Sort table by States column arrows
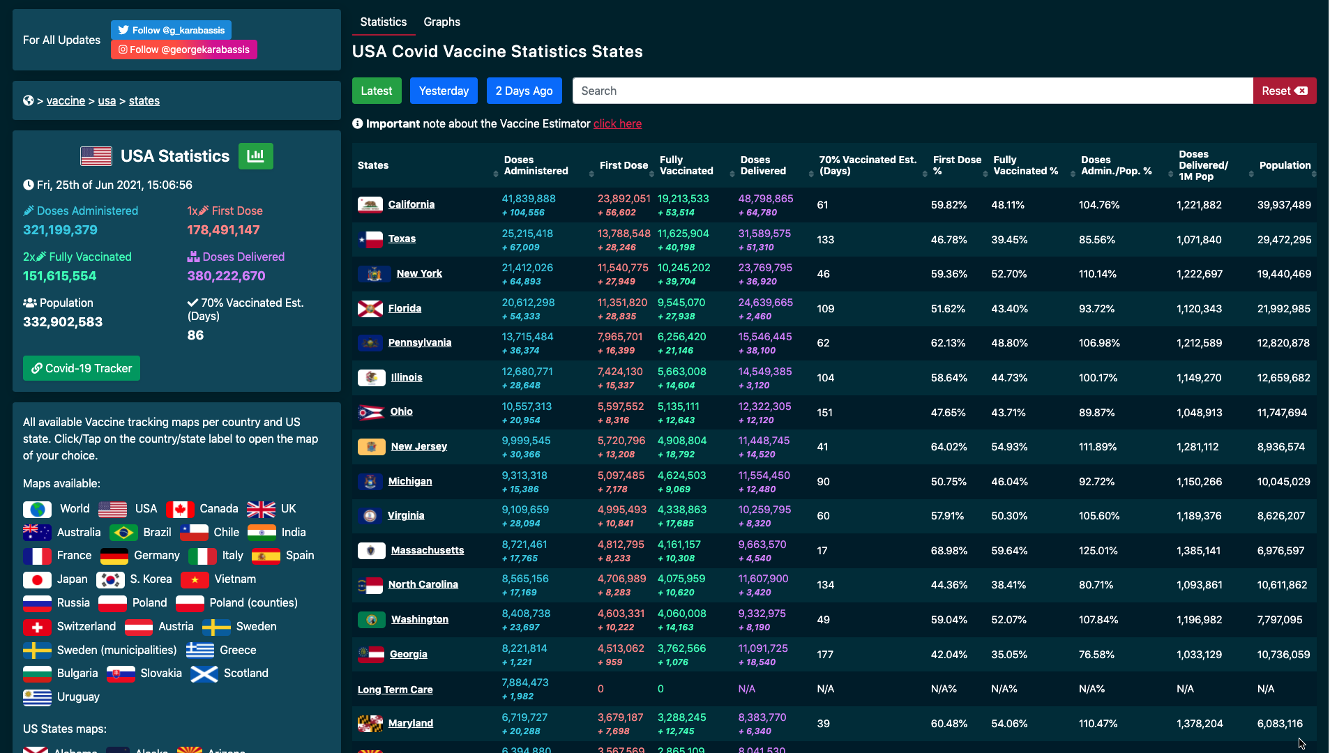 (x=496, y=174)
